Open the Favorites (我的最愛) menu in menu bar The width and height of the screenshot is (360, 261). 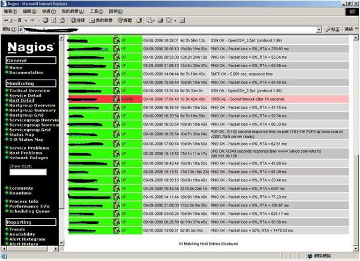click(73, 11)
